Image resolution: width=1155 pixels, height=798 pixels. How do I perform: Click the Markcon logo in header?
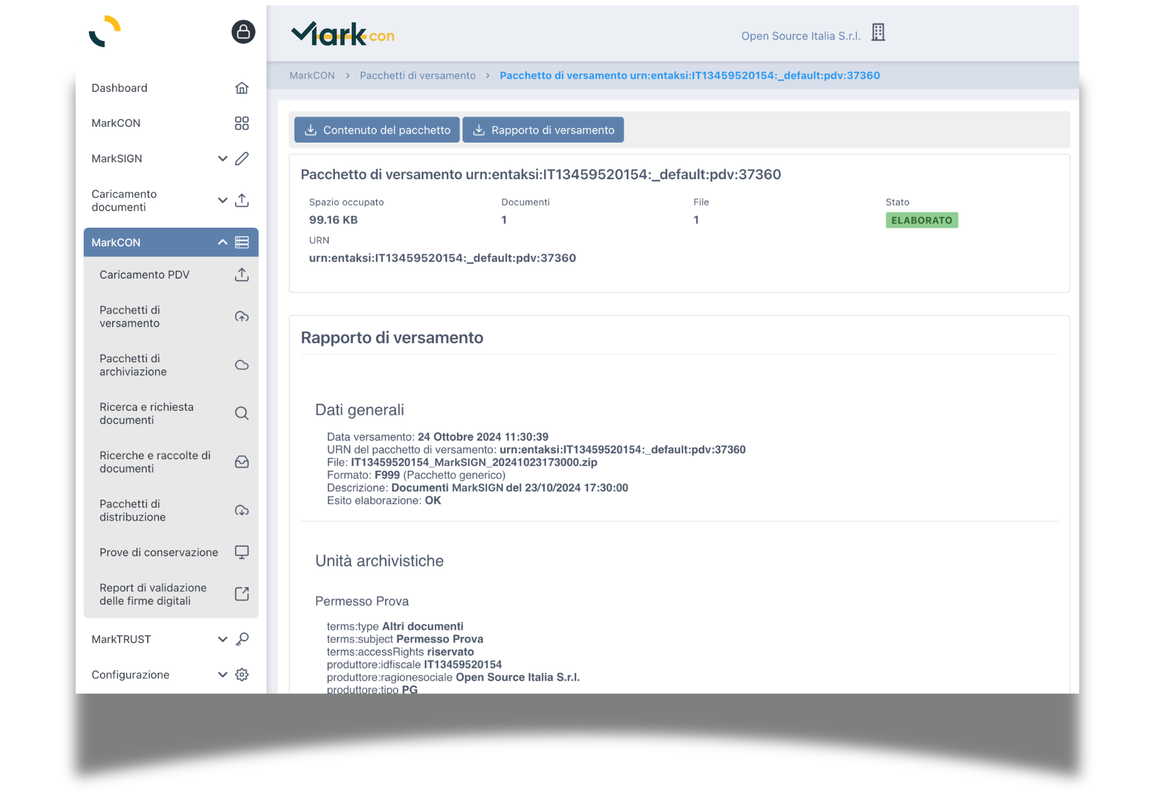[x=342, y=34]
